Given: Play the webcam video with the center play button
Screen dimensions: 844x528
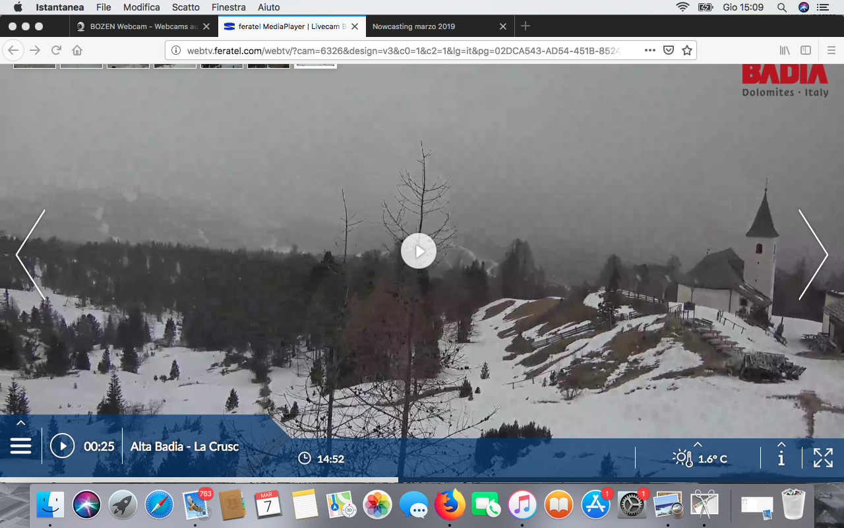Looking at the screenshot, I should (419, 251).
